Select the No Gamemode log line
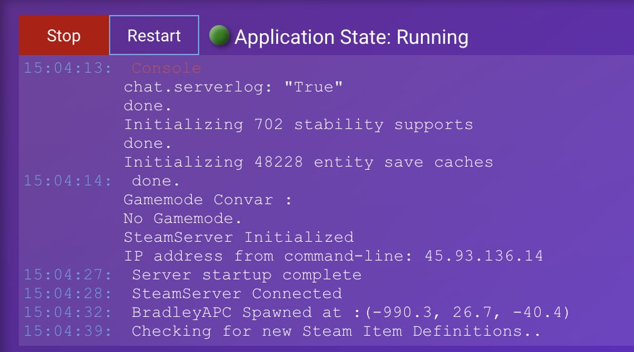 tap(183, 219)
